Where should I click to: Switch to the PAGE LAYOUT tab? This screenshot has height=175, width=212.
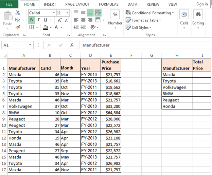(77, 4)
